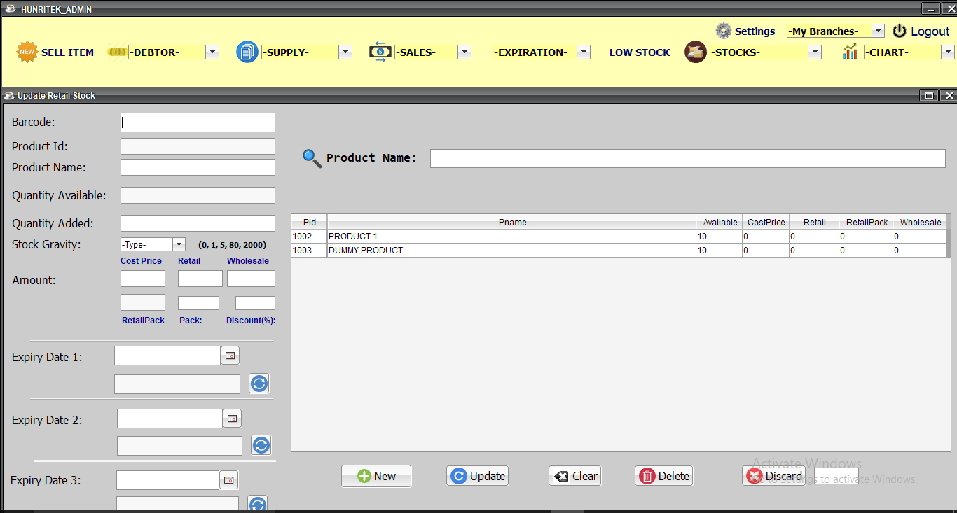Expand the -EXPIRATION- dropdown

click(584, 52)
